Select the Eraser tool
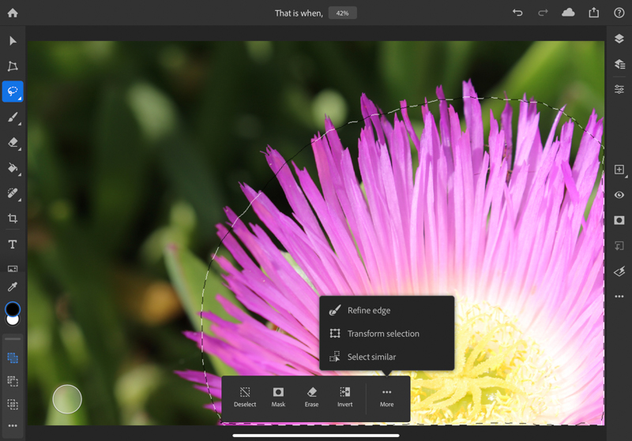The width and height of the screenshot is (632, 441). click(13, 143)
